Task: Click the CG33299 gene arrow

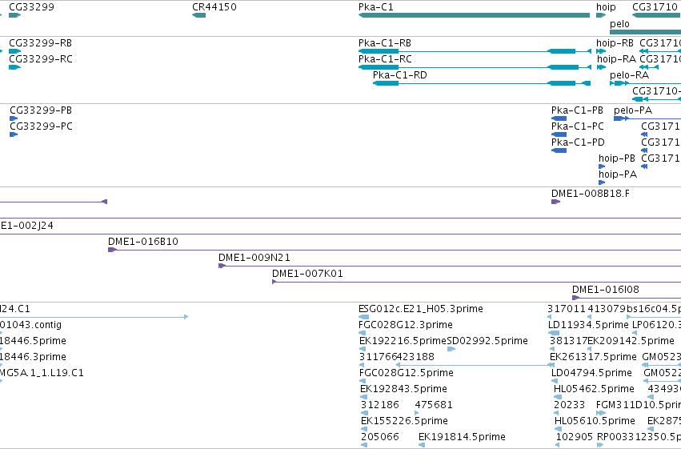Action: point(14,15)
